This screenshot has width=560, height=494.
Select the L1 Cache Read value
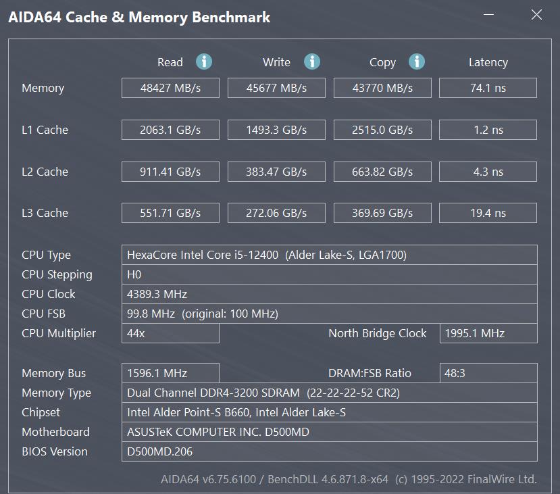[170, 130]
